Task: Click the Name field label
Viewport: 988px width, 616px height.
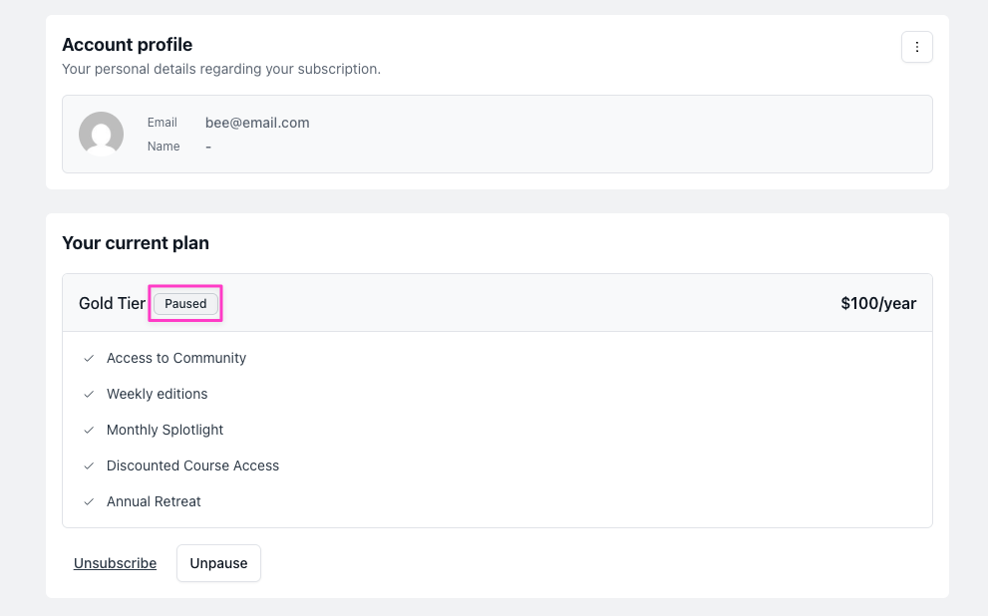Action: click(164, 147)
